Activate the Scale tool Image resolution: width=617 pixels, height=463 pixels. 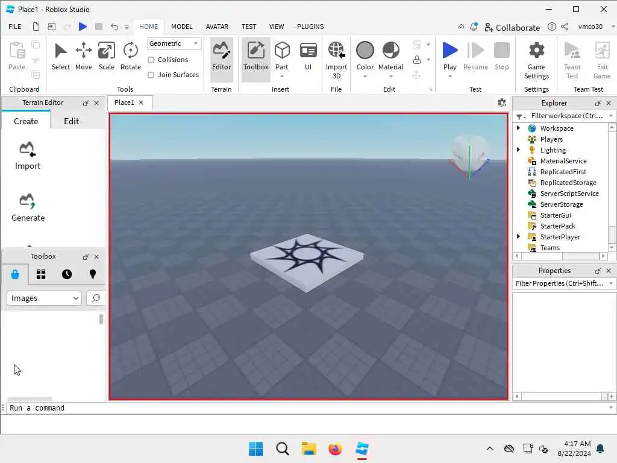coord(106,56)
